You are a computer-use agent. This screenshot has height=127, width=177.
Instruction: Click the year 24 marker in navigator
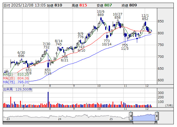click(x=59, y=119)
